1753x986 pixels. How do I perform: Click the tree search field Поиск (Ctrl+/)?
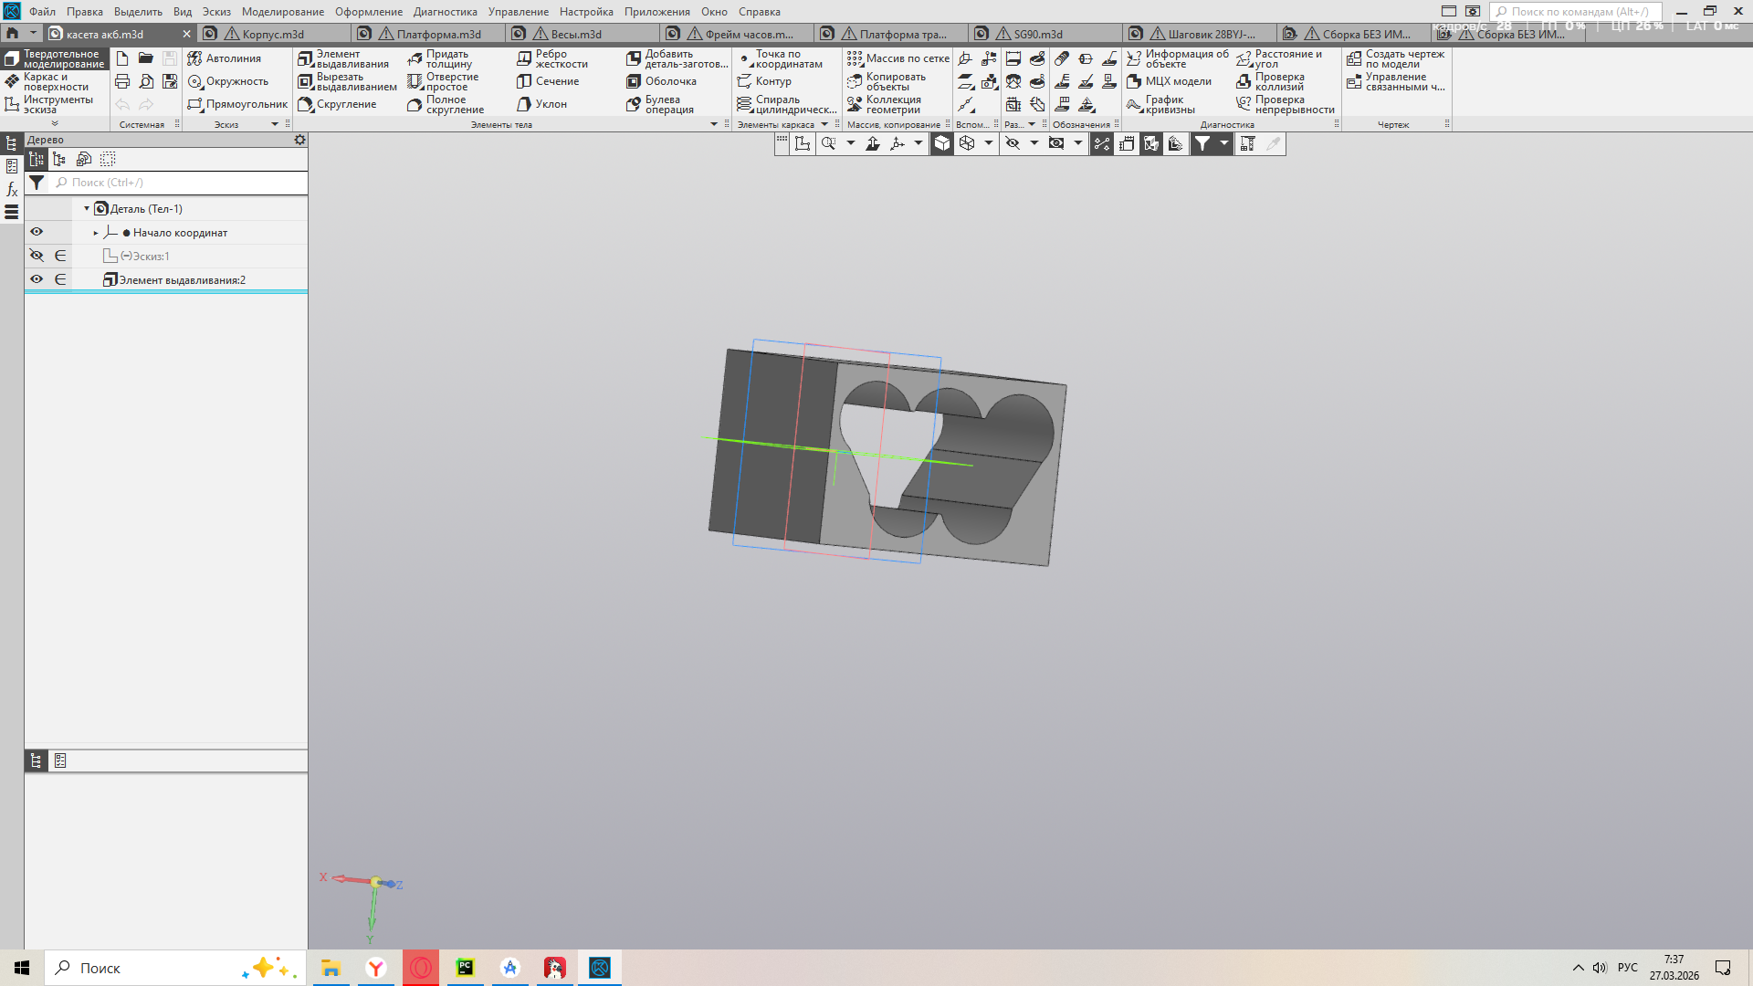click(x=179, y=183)
